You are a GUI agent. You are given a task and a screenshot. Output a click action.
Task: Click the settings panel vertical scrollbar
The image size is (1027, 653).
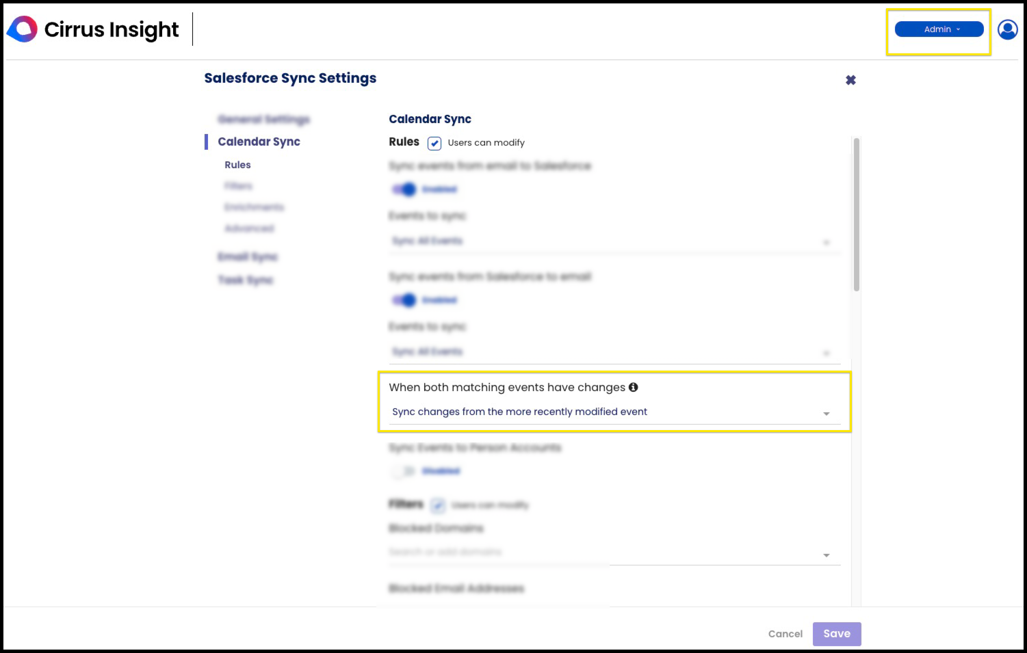tap(856, 215)
